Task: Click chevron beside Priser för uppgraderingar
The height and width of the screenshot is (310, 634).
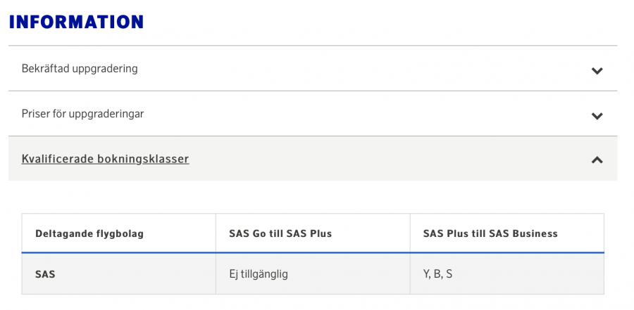Action: [x=597, y=116]
